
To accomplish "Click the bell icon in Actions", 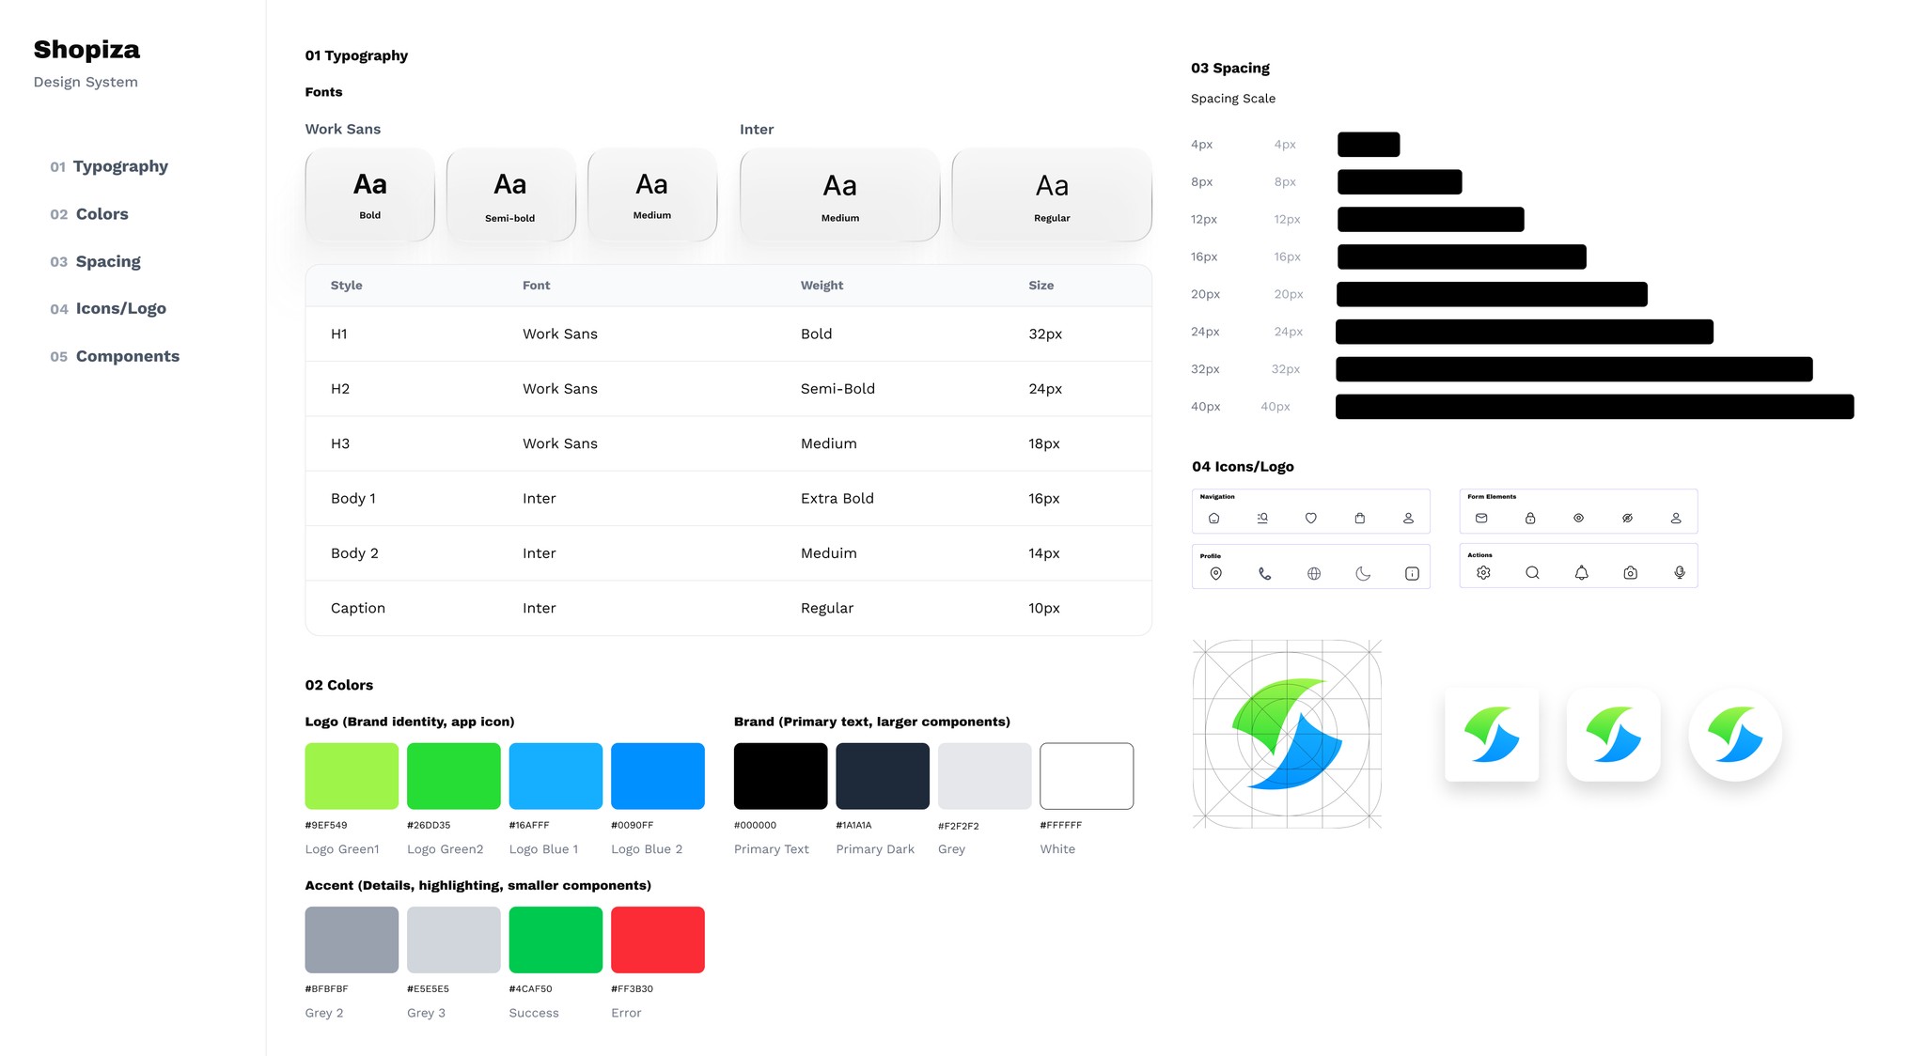I will click(1581, 572).
